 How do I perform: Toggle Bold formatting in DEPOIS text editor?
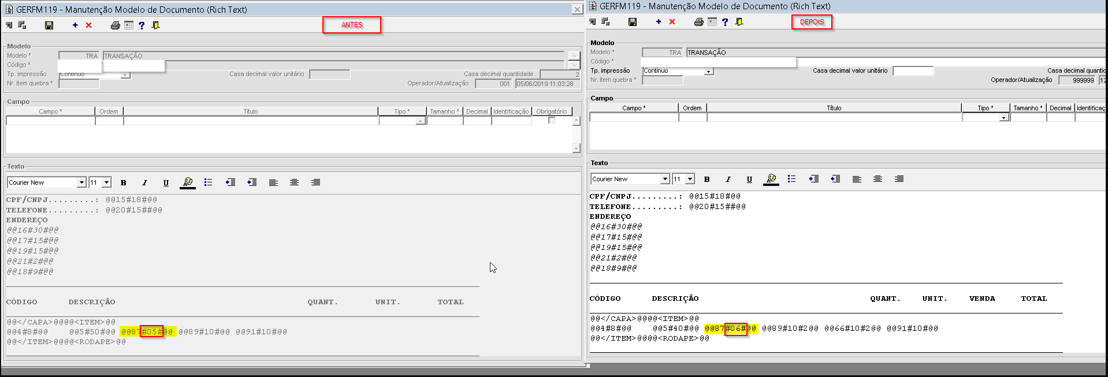click(707, 180)
